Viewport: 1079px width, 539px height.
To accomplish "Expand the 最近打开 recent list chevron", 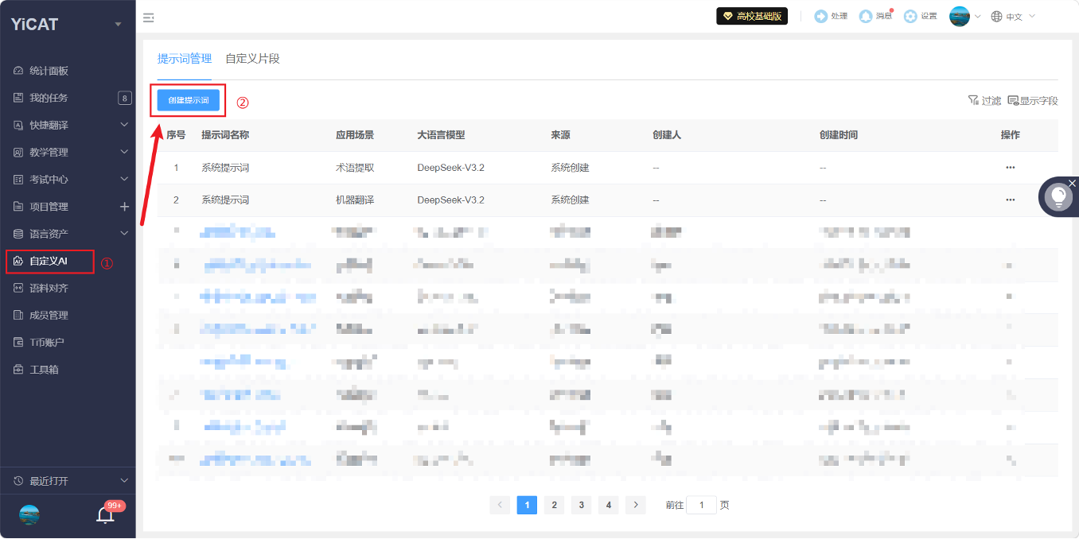I will point(124,481).
